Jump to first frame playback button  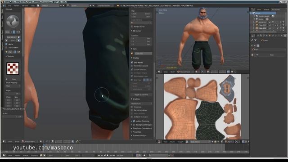point(99,155)
